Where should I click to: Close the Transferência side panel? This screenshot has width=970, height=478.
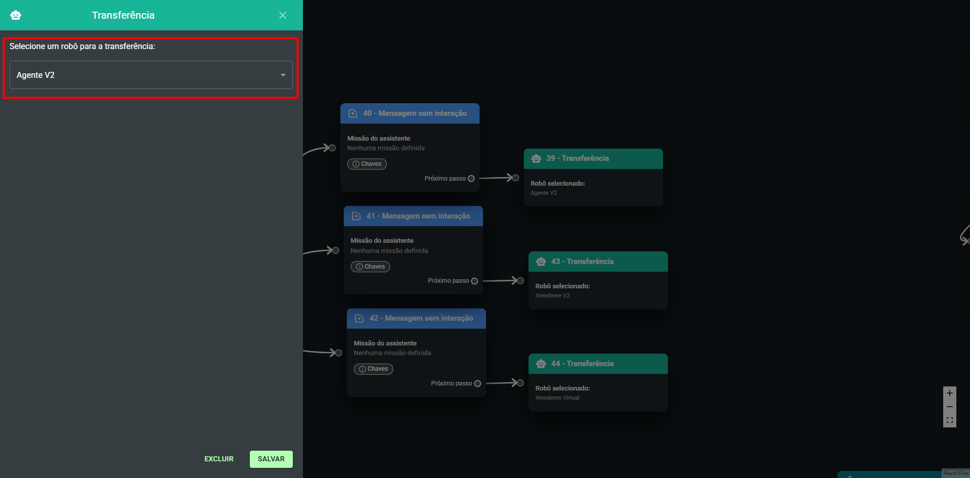tap(283, 15)
